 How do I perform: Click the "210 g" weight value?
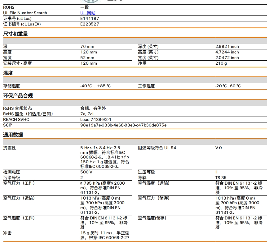point(221,63)
